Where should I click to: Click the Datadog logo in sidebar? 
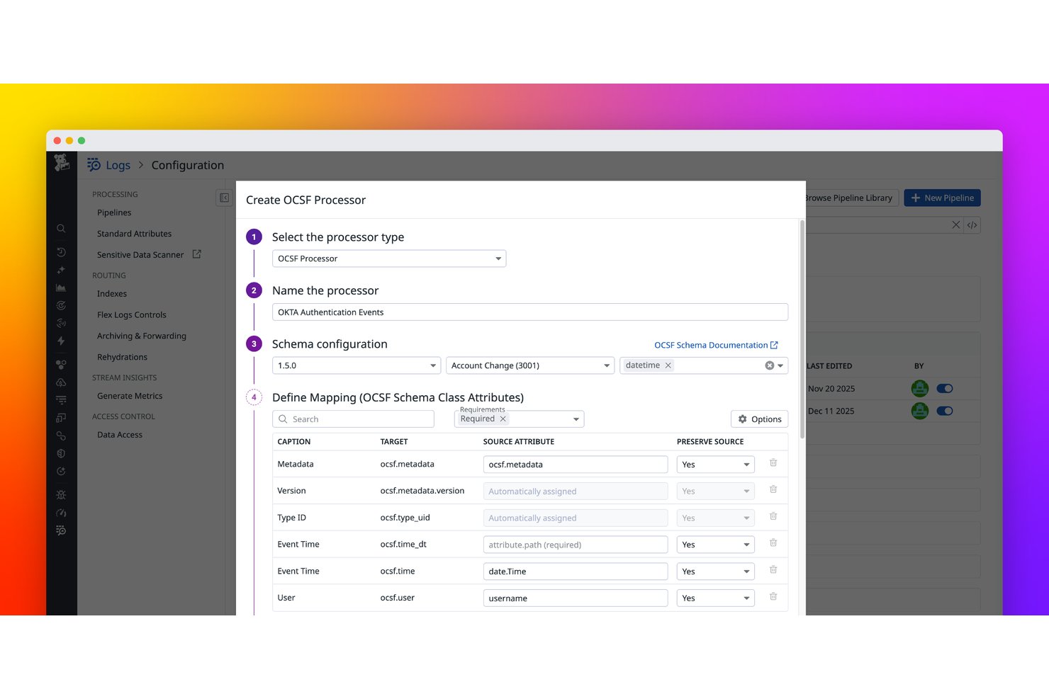[62, 163]
